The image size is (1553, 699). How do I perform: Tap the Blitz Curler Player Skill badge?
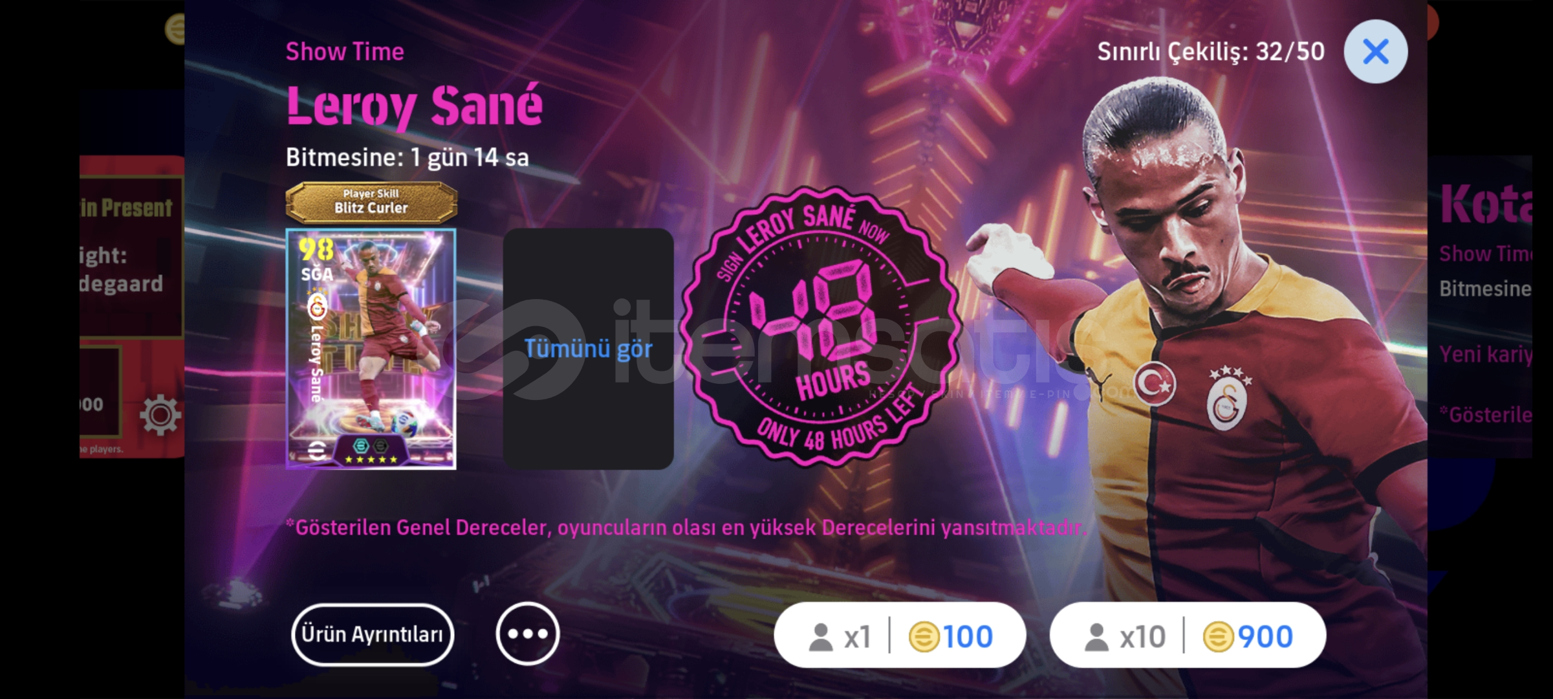371,202
